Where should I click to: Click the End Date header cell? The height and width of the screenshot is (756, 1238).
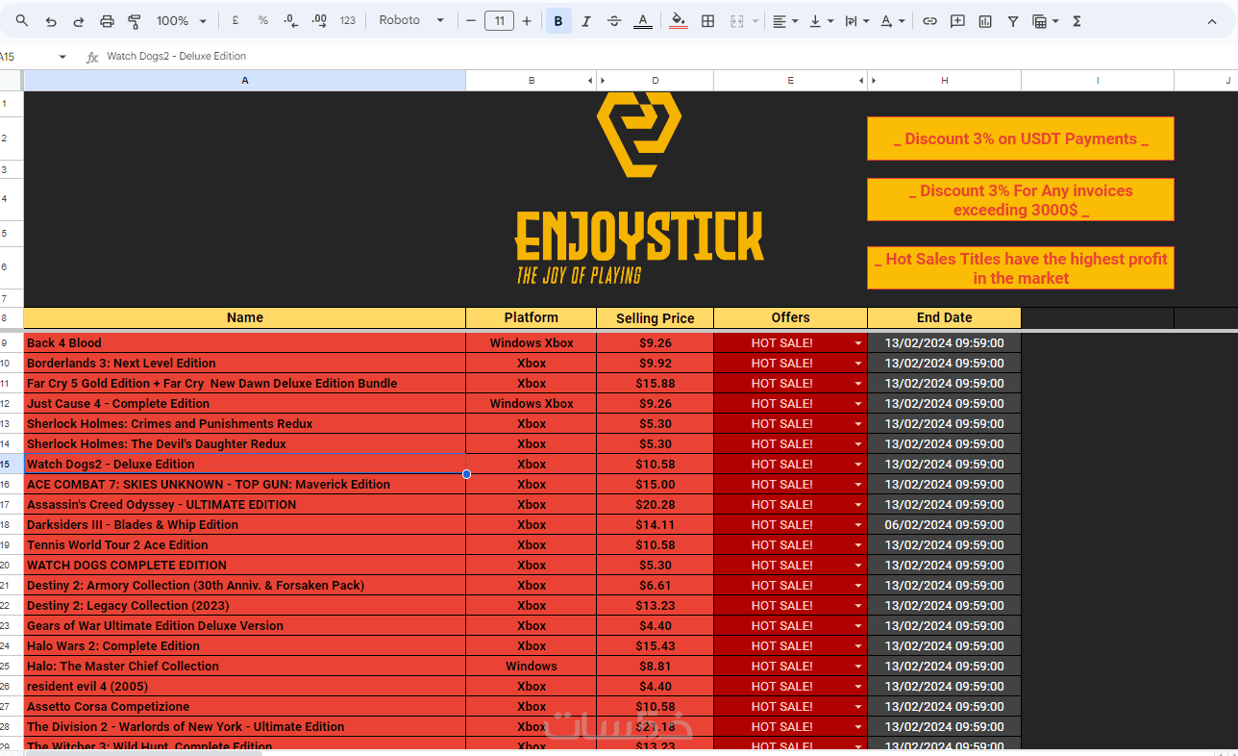click(945, 318)
